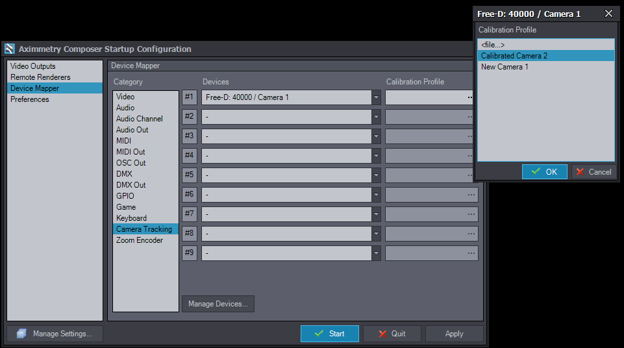Expand the device dropdown for slot #5

tap(376, 175)
